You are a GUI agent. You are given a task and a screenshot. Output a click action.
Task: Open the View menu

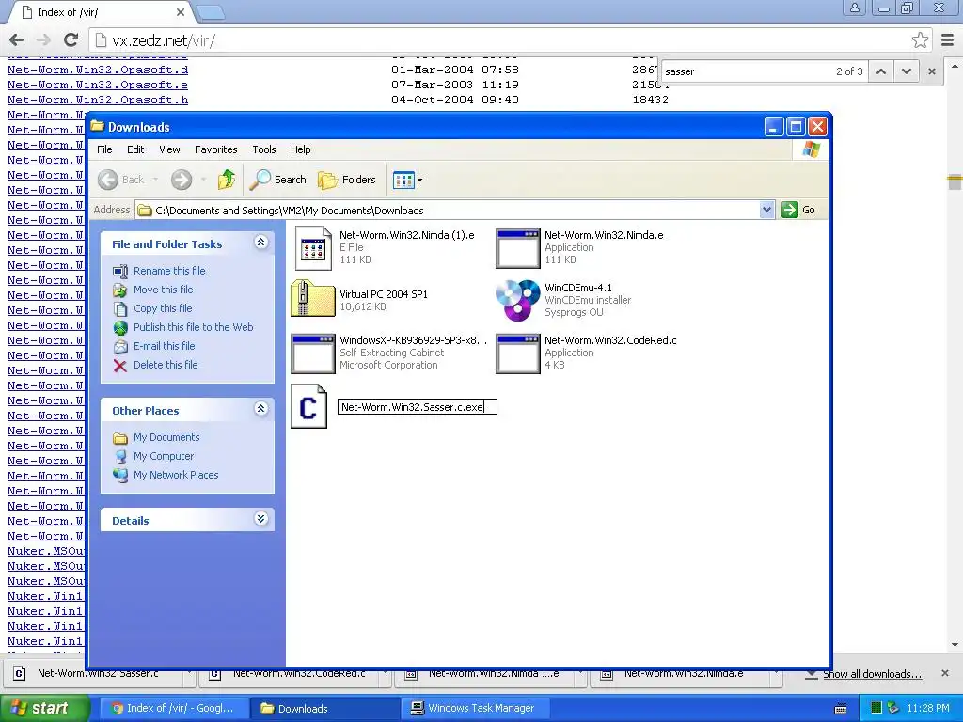pos(169,149)
